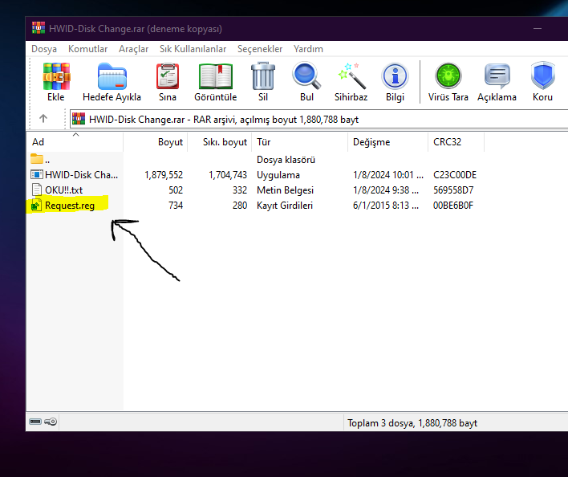Open the Açıklama comment icon
Viewport: 568px width, 477px height.
point(497,76)
